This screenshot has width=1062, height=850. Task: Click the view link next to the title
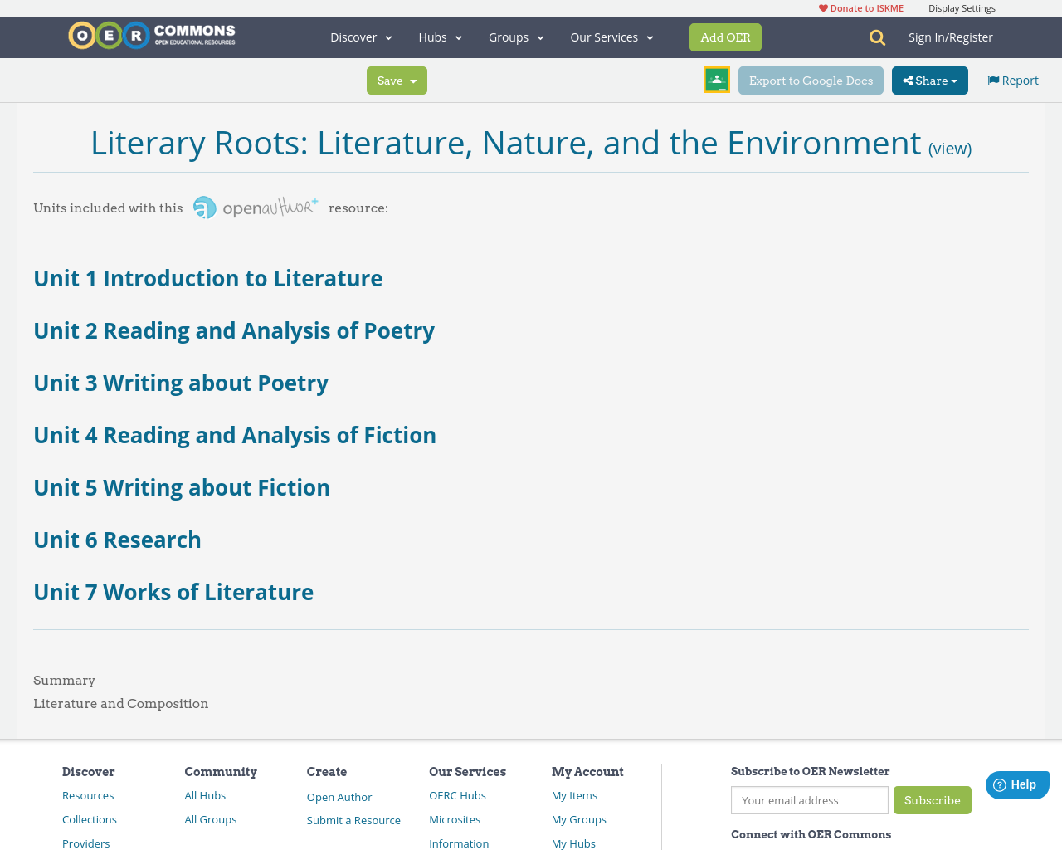(x=950, y=147)
